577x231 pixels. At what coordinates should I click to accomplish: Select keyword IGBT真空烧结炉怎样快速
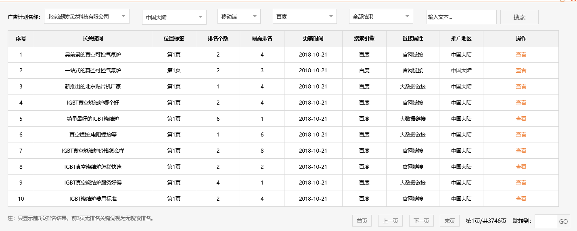(x=93, y=167)
